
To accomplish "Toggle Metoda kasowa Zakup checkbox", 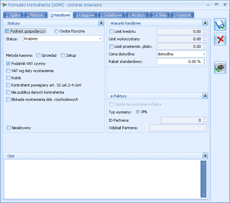I will click(x=63, y=55).
